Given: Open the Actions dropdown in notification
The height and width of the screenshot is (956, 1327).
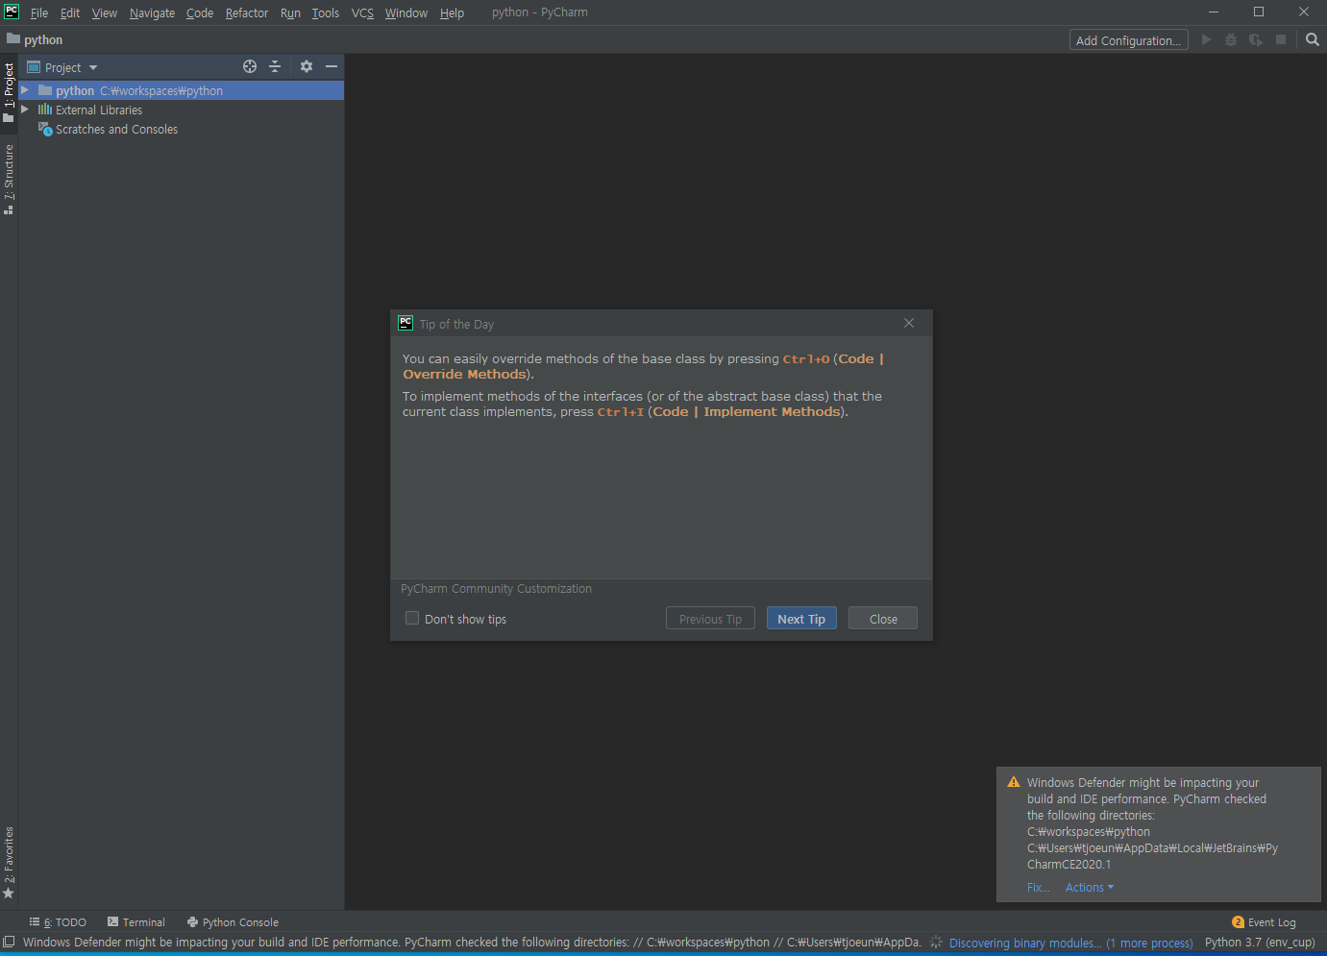Looking at the screenshot, I should (1090, 887).
